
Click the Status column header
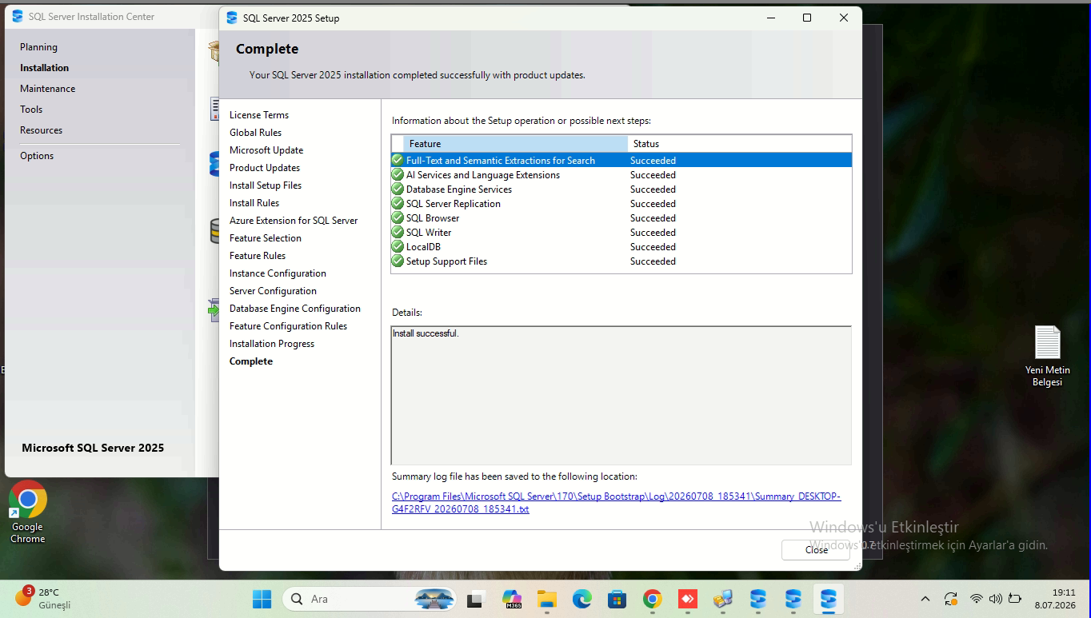tap(740, 144)
